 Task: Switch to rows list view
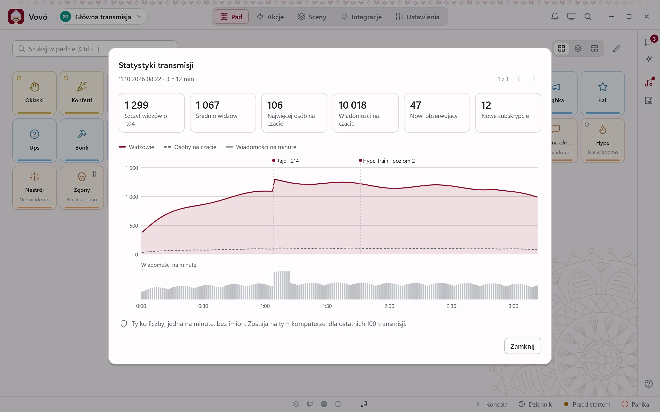(x=595, y=48)
